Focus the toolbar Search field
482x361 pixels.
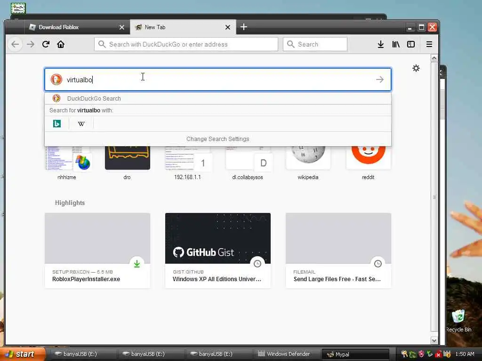click(315, 44)
